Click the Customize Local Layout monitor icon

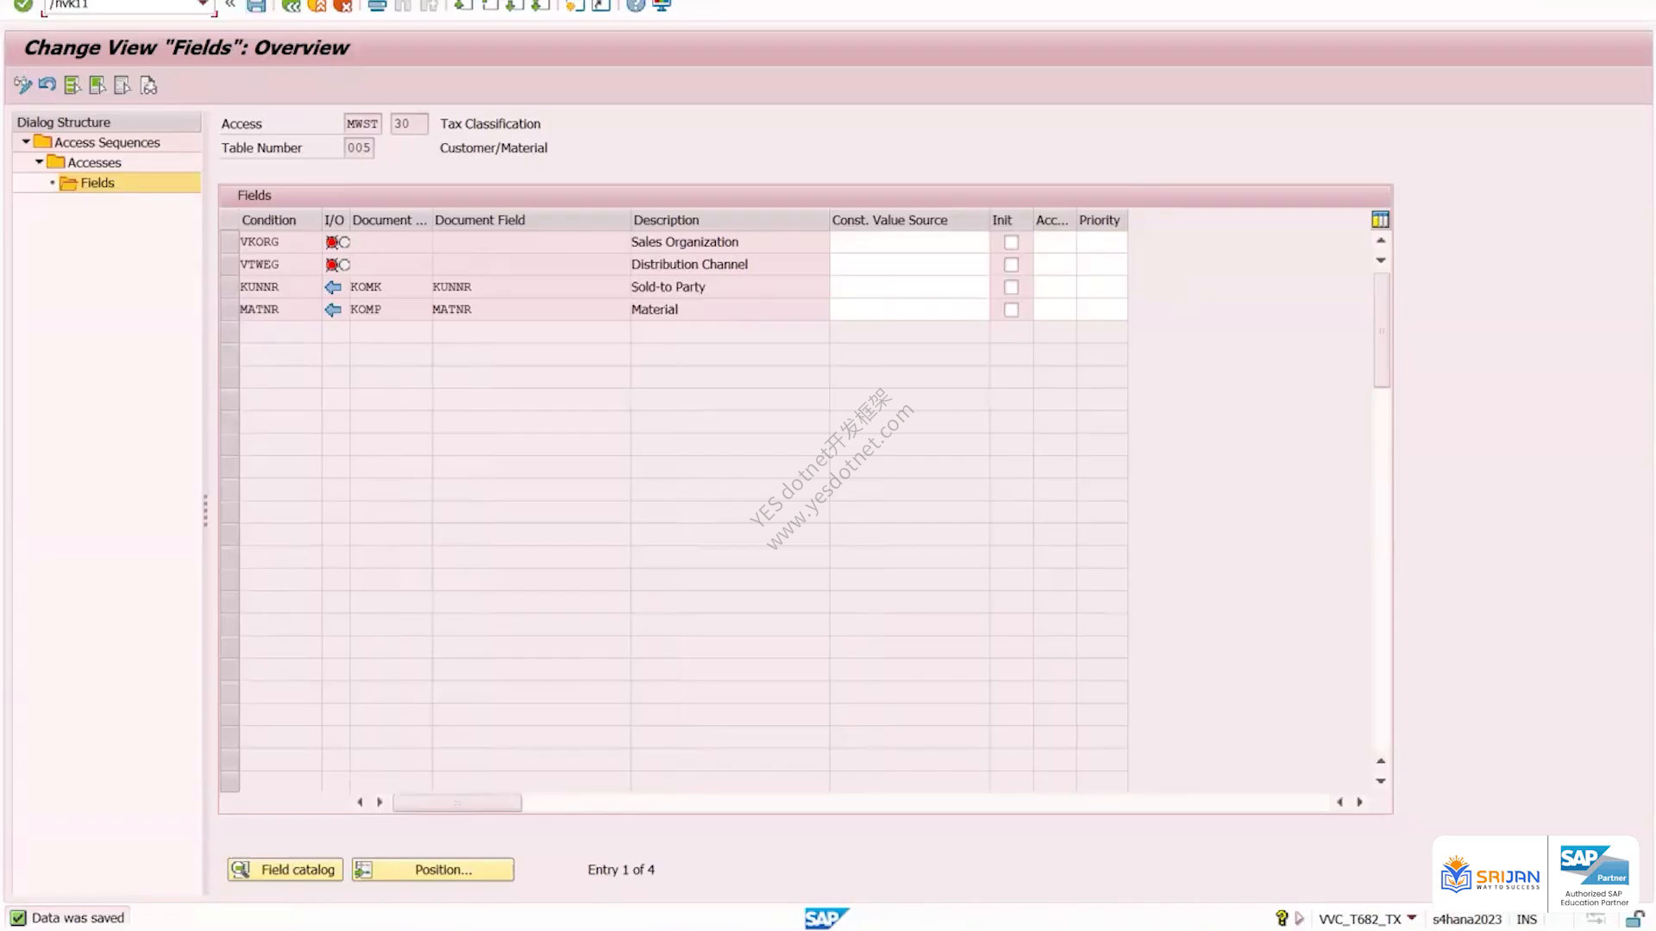pyautogui.click(x=662, y=5)
